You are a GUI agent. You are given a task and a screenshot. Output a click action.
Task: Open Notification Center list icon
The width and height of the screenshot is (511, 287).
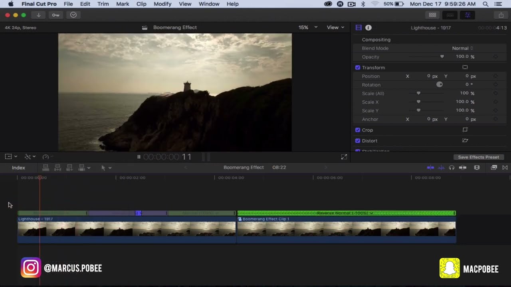coord(498,4)
